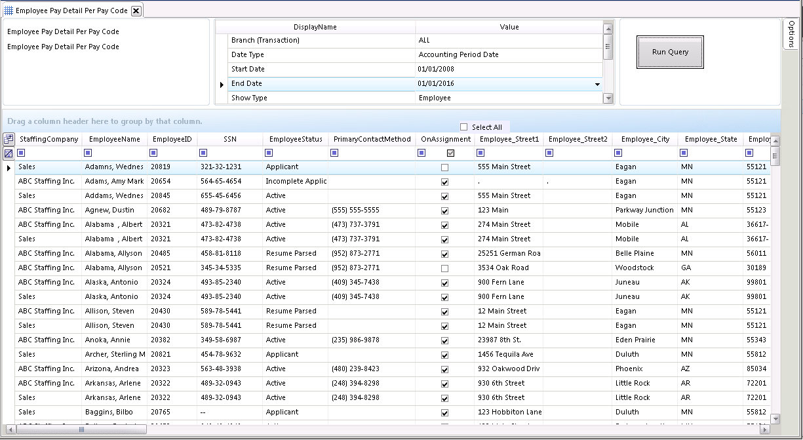Uncheck OnAssignment for Archer, Sterling M row
The height and width of the screenshot is (440, 803).
(445, 355)
